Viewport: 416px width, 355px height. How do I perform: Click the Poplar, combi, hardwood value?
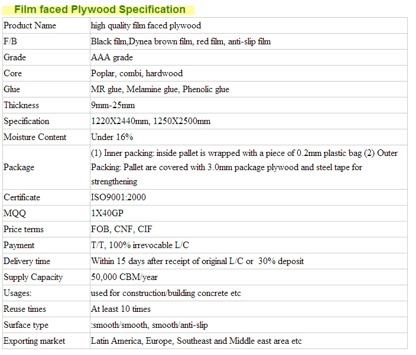136,73
